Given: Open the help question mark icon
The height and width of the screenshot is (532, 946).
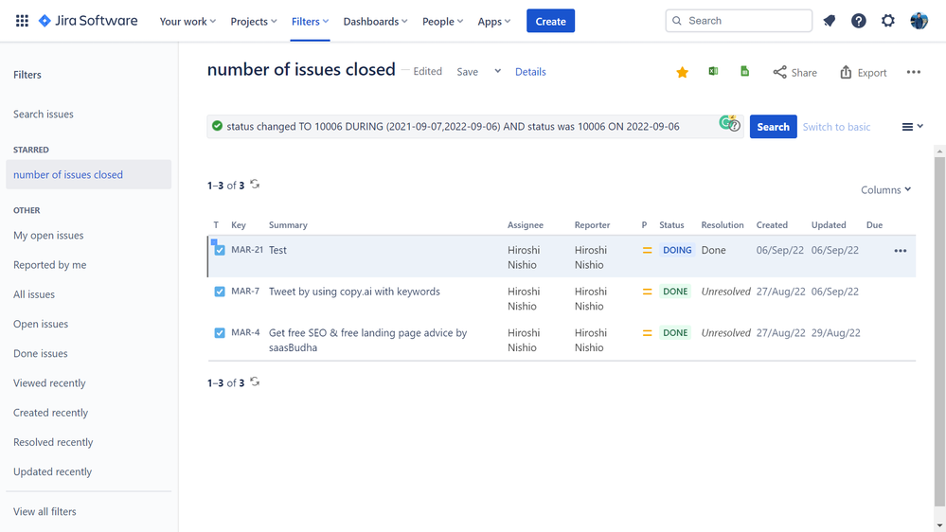Looking at the screenshot, I should (859, 21).
